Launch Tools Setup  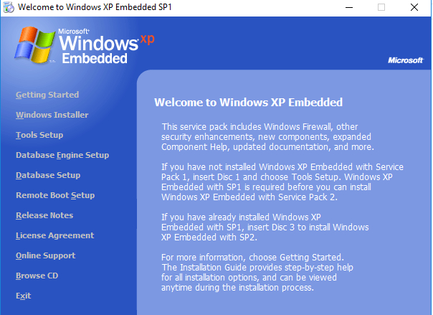click(39, 135)
